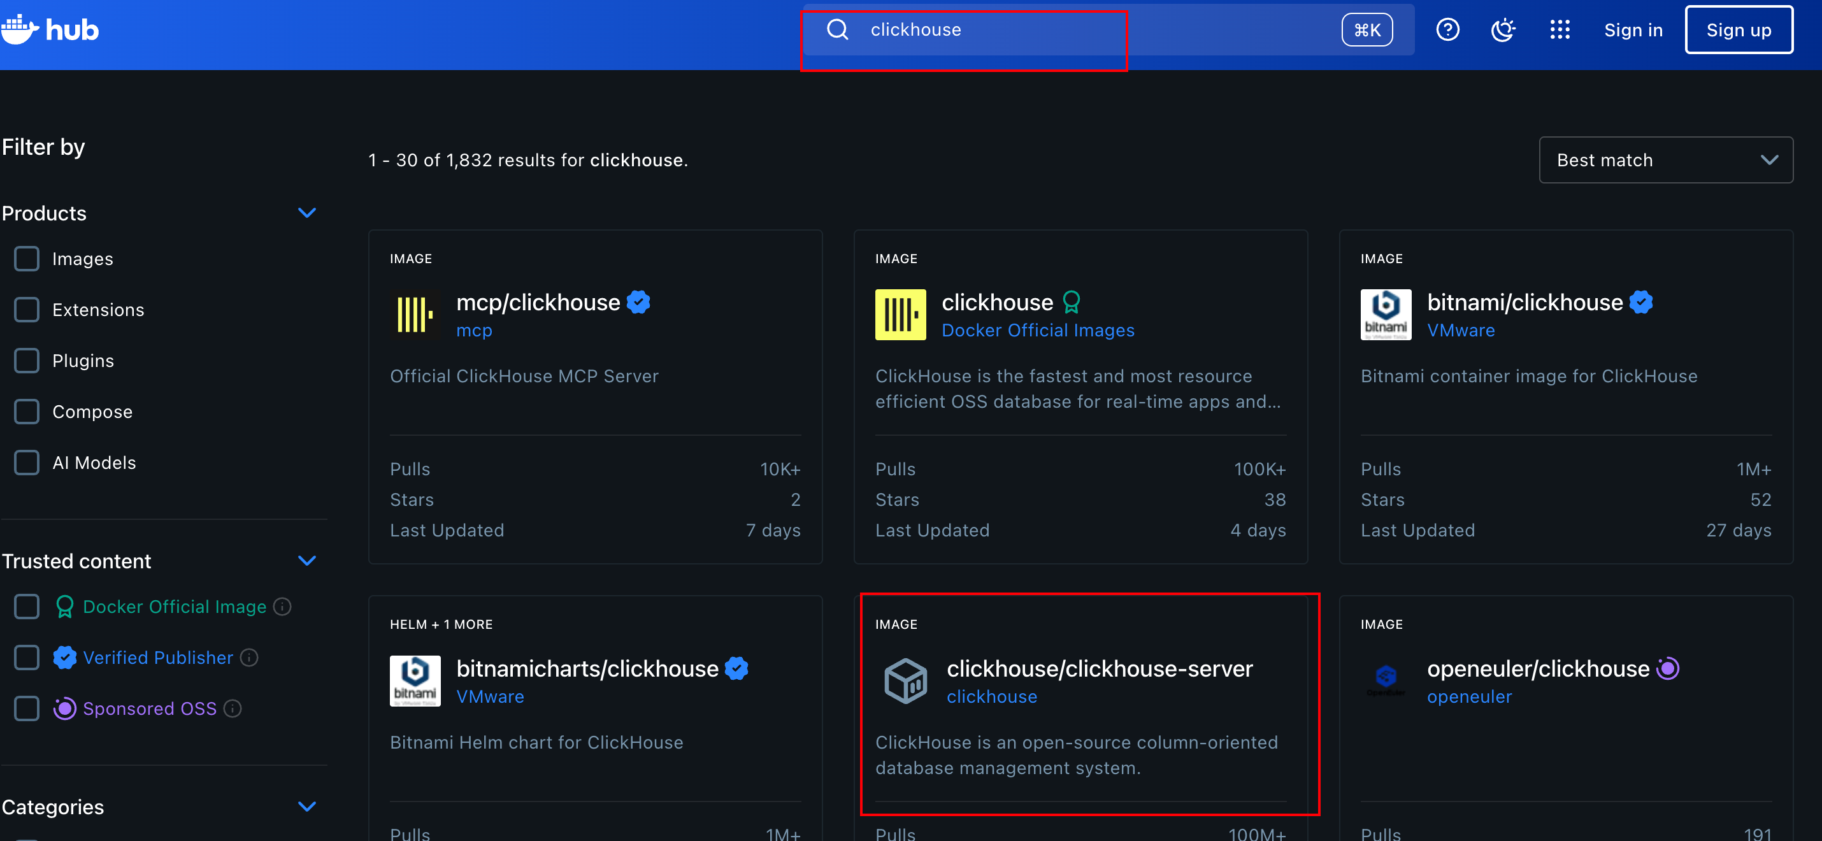Click the Docker Official Image ribbon icon in filters

click(64, 606)
